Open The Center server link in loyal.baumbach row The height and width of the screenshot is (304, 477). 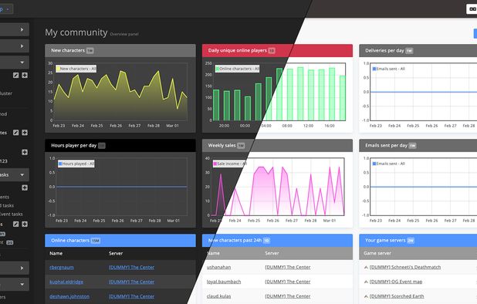click(x=288, y=282)
